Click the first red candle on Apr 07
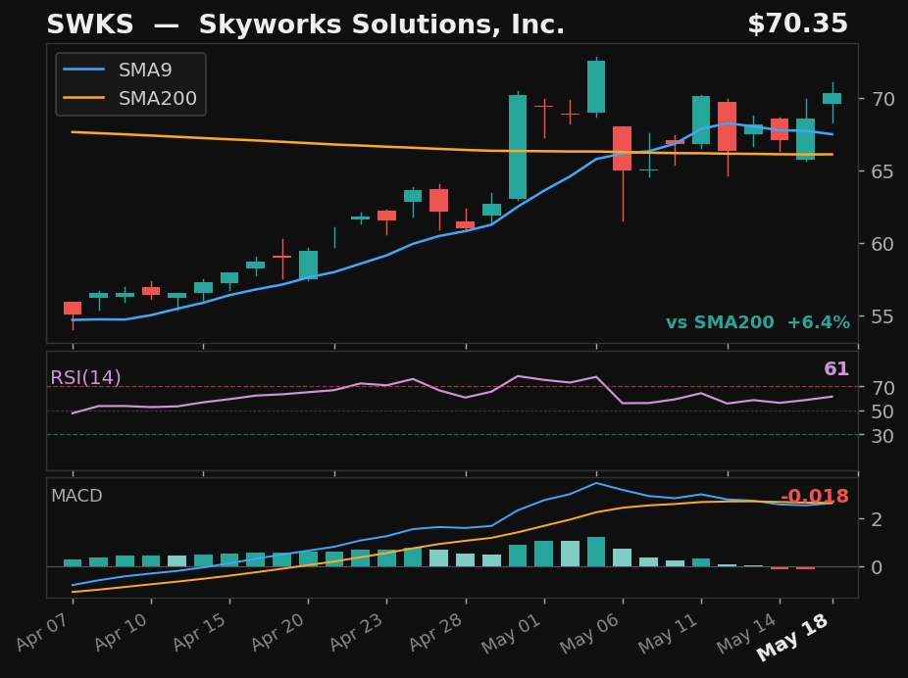The image size is (908, 678). (x=73, y=309)
